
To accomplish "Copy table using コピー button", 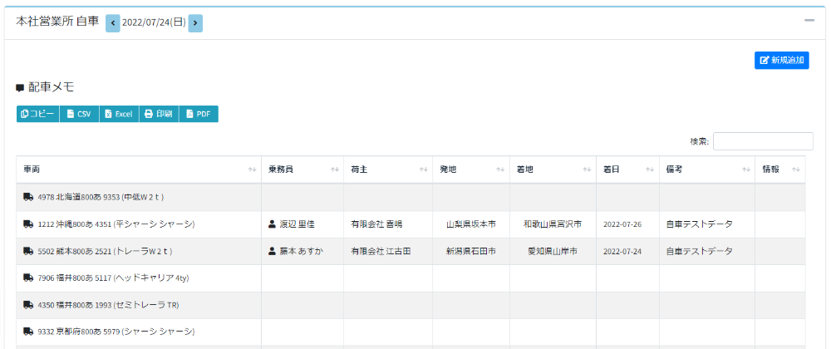I will tap(37, 114).
